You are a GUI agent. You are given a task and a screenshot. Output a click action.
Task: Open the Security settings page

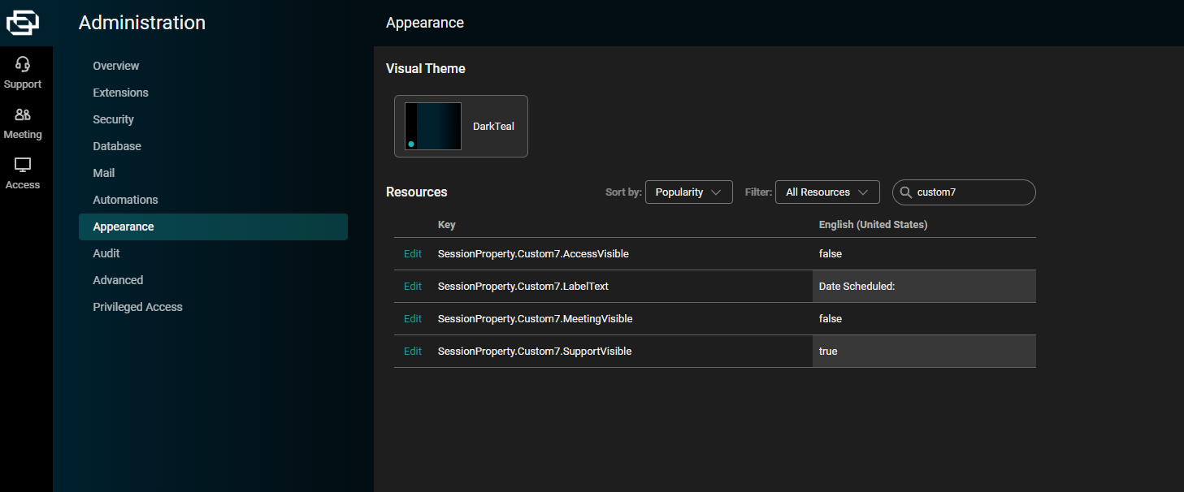[x=113, y=119]
